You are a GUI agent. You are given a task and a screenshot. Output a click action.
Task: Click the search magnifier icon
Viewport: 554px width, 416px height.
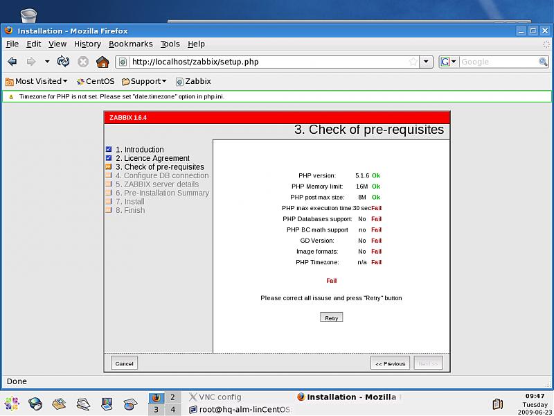543,62
